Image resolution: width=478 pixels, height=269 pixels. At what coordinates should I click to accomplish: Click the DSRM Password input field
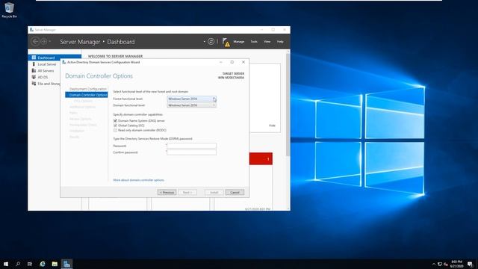click(191, 146)
